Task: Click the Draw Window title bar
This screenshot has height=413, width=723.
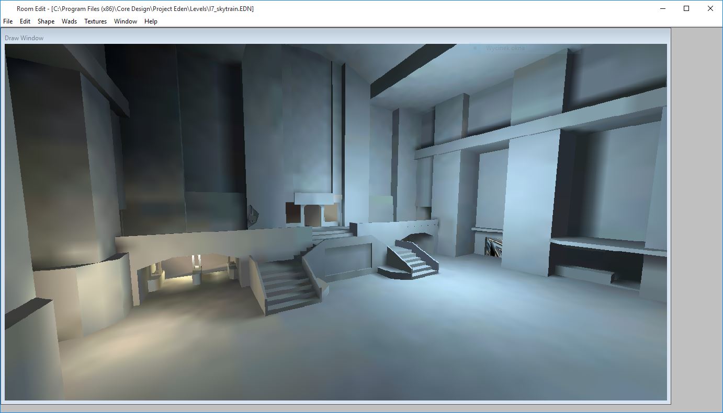Action: (336, 38)
